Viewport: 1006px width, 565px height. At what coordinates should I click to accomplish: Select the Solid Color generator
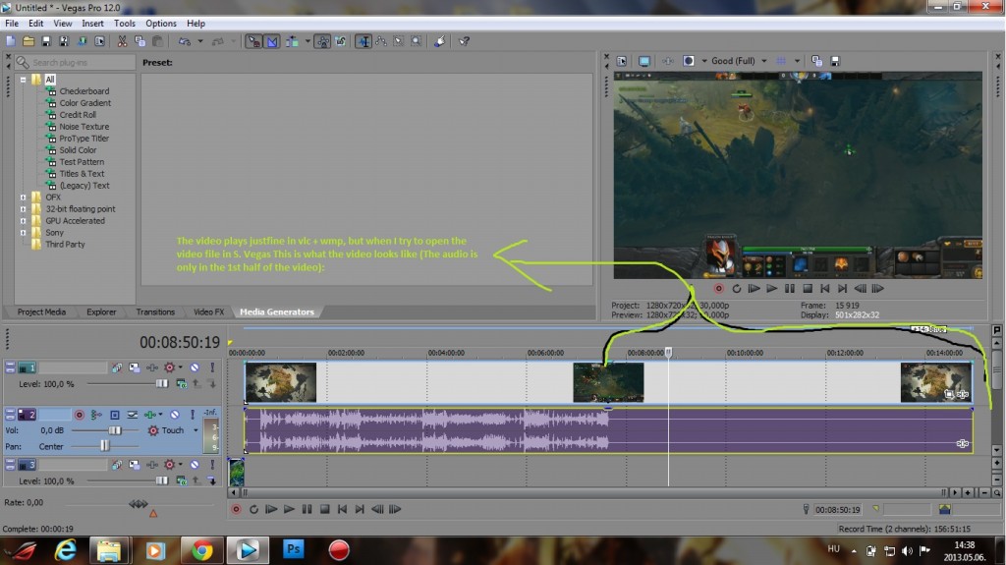tap(78, 150)
